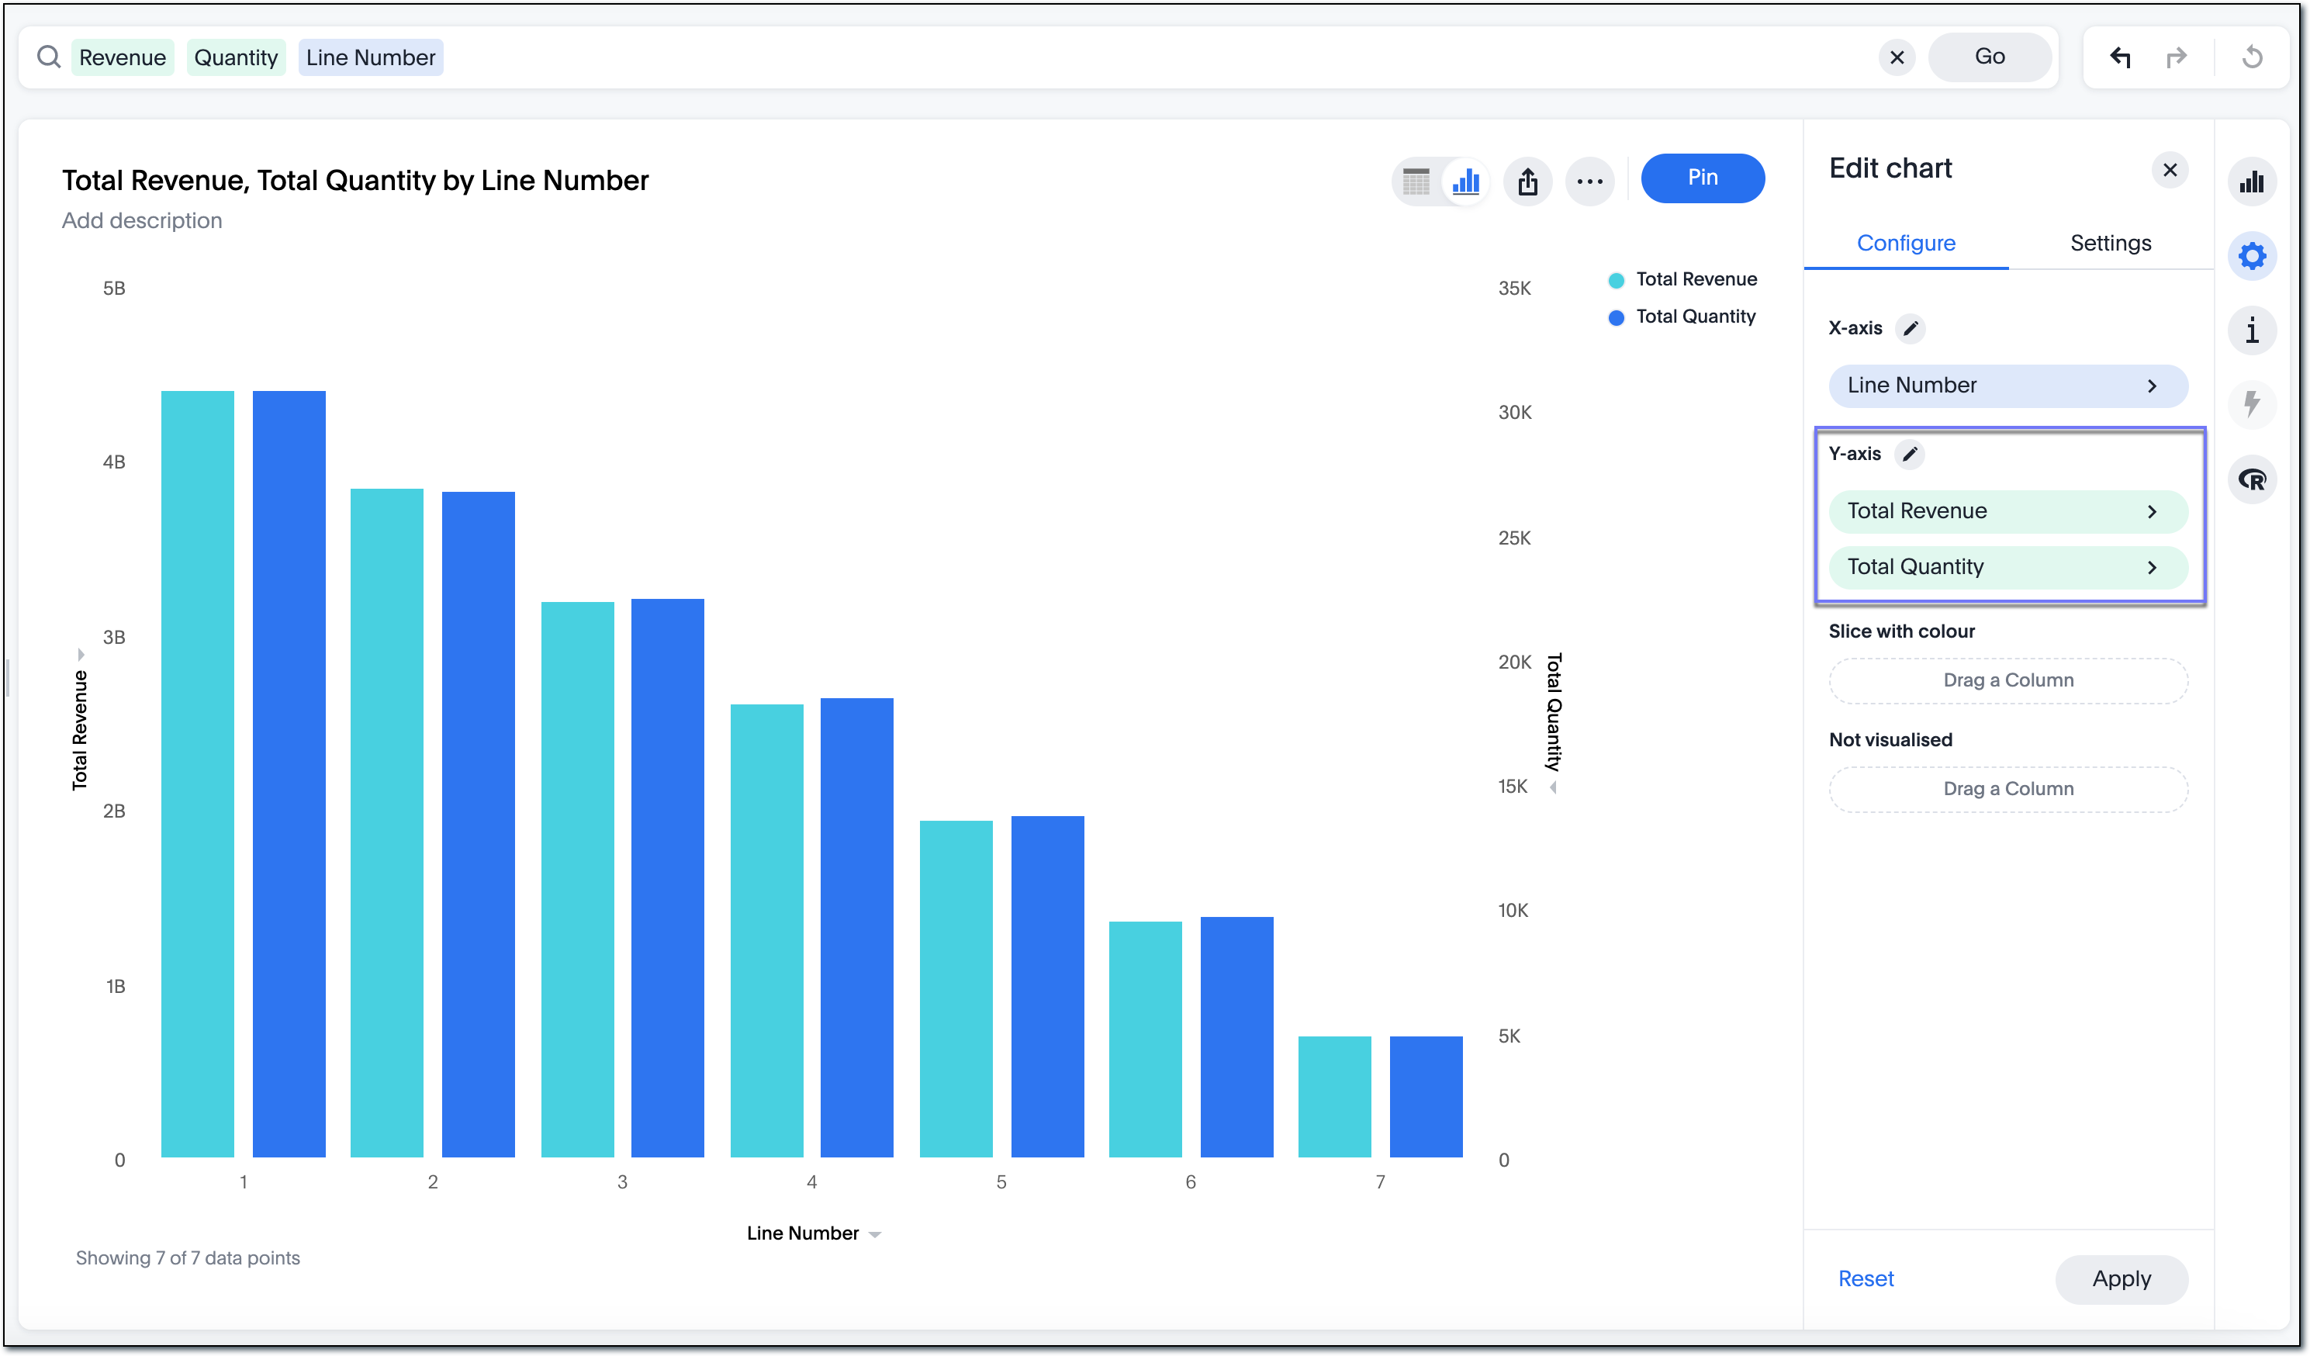2310x1356 pixels.
Task: Click the share/export icon above the chart
Action: pos(1528,181)
